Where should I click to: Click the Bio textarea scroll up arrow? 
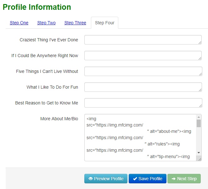(199, 117)
